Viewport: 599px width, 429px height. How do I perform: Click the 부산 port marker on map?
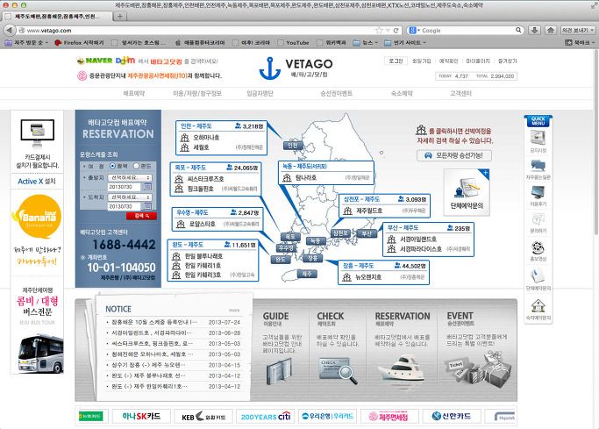[x=367, y=233]
